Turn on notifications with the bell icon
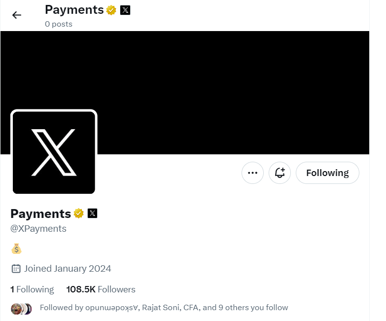The image size is (386, 321). [280, 173]
